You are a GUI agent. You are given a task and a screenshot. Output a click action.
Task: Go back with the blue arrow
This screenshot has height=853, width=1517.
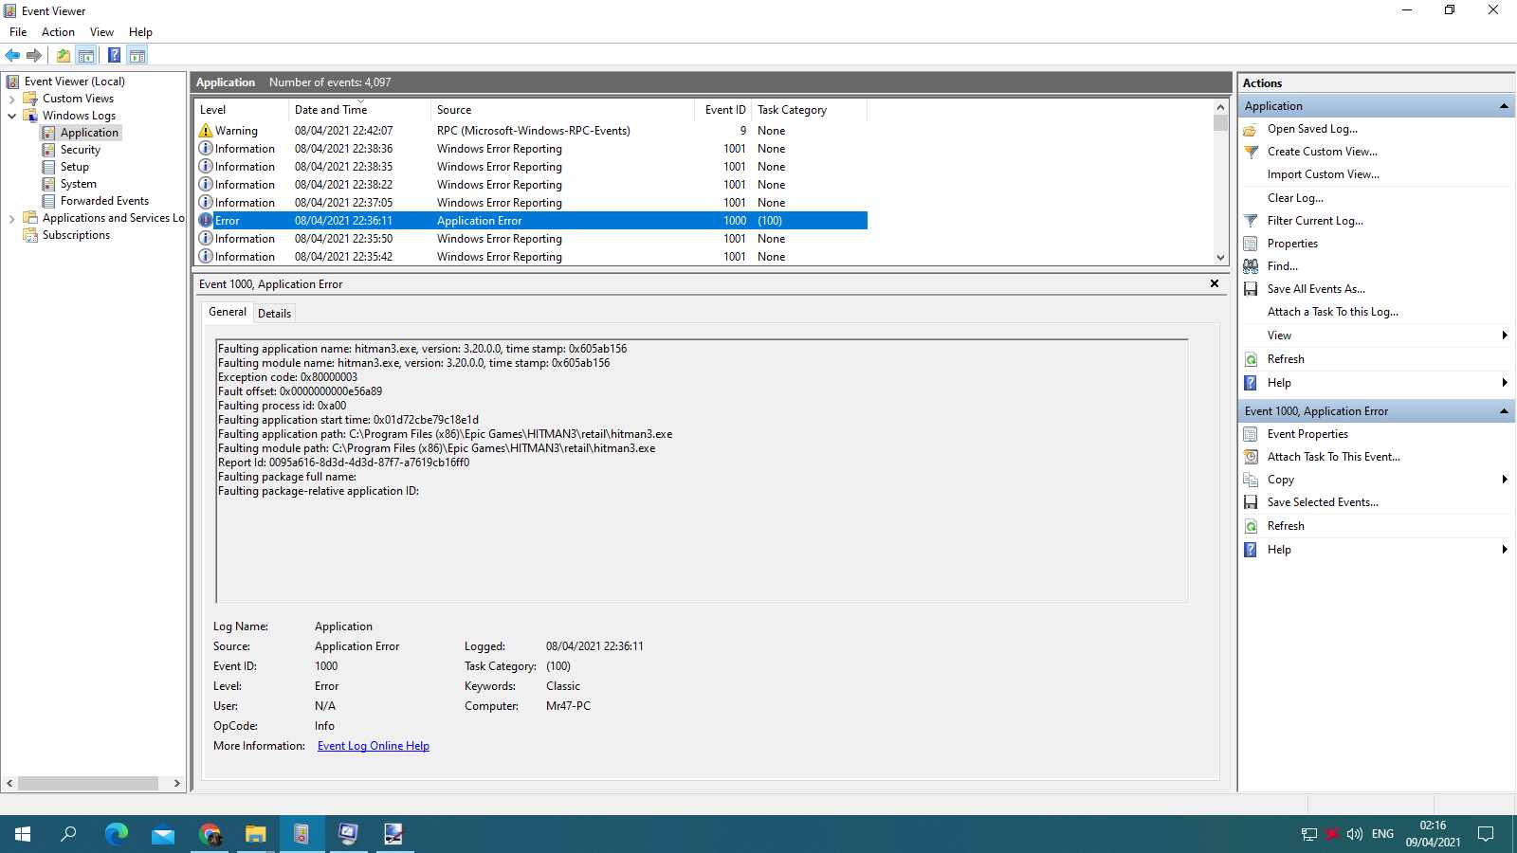click(12, 55)
